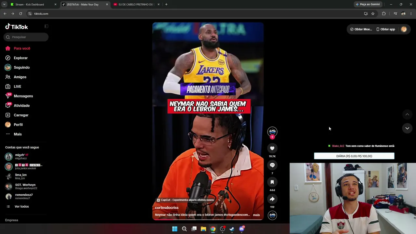Click the Obter Moedas button

click(361, 29)
